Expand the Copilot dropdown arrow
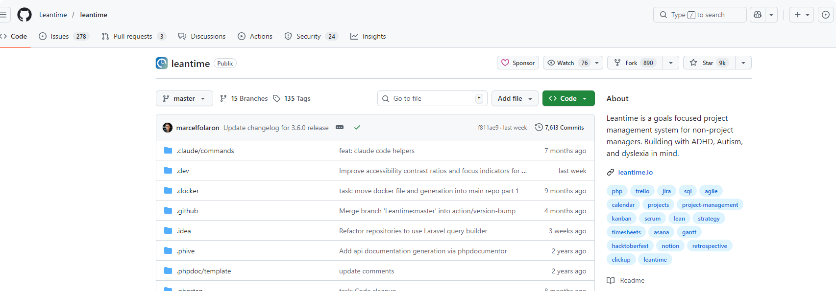The height and width of the screenshot is (291, 836). click(x=771, y=15)
